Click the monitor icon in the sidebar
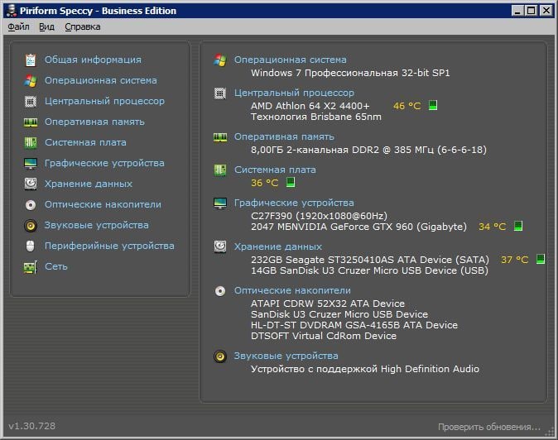 tap(31, 164)
